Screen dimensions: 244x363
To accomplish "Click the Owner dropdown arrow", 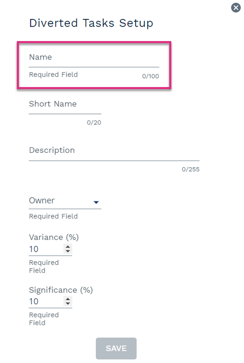I will [x=96, y=202].
